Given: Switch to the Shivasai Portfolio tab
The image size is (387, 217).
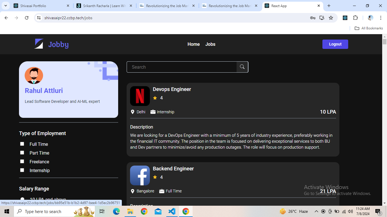Looking at the screenshot, I should tap(42, 6).
